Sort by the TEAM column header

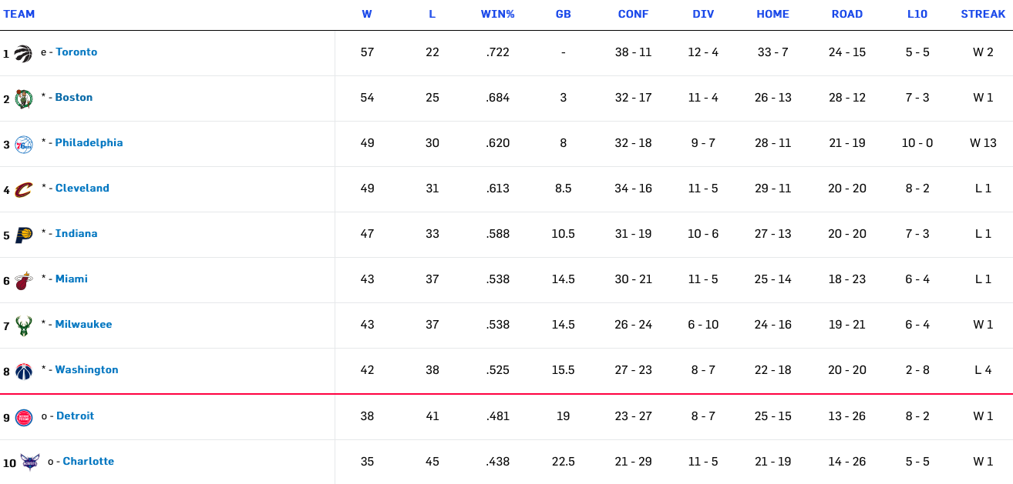coord(19,14)
